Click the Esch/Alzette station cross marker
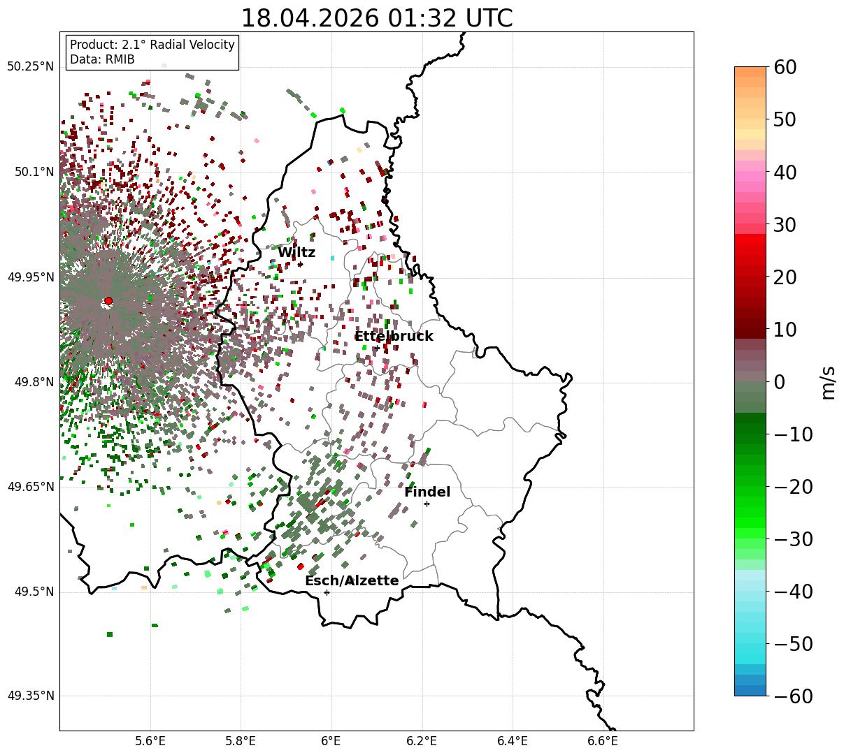 [327, 592]
